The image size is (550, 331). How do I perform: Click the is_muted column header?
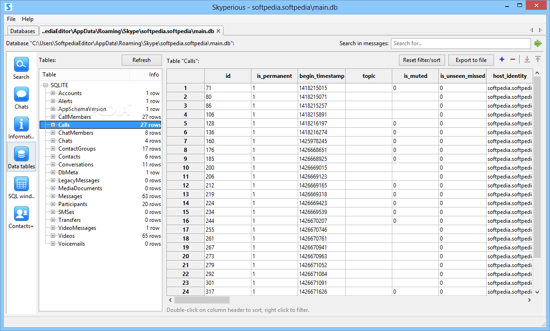pos(415,76)
